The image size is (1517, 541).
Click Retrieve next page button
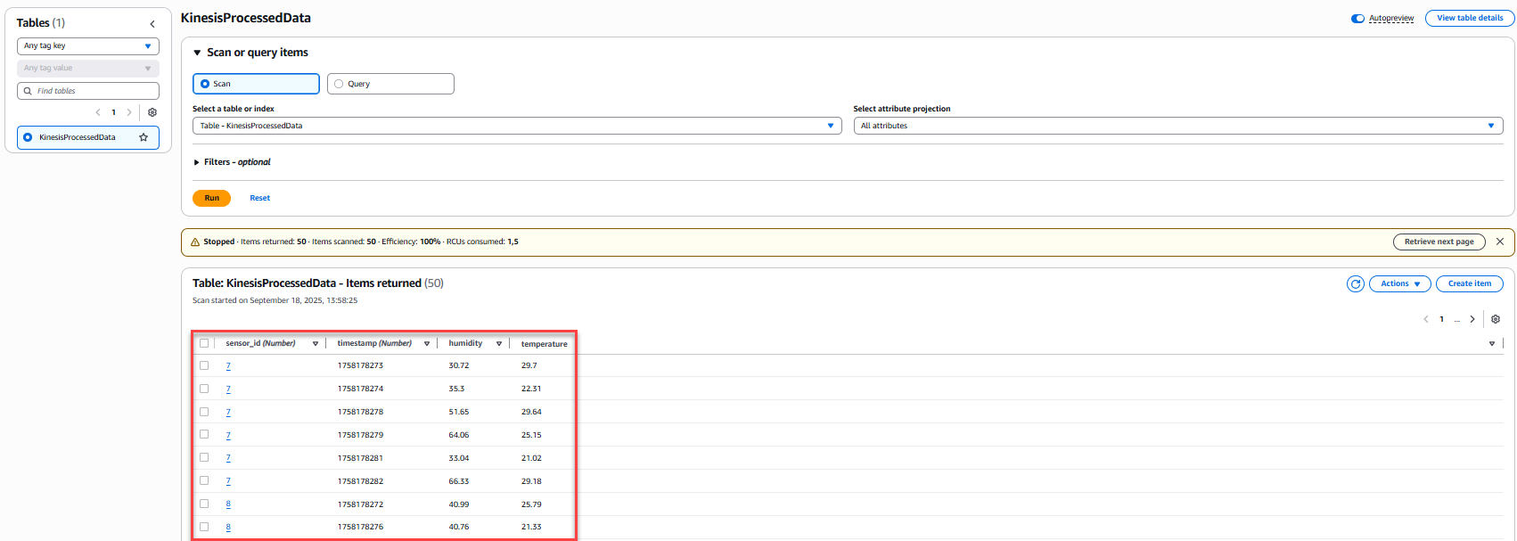point(1439,242)
